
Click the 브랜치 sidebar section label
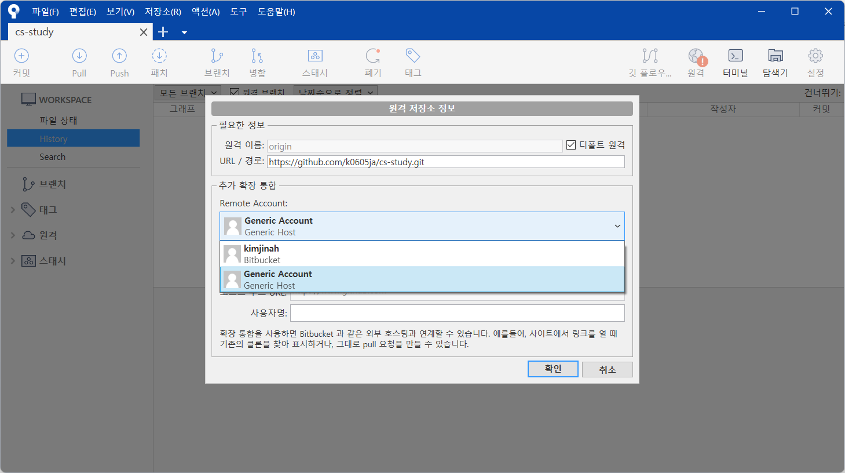coord(53,184)
